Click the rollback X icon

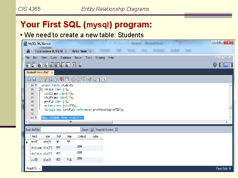click(x=78, y=79)
